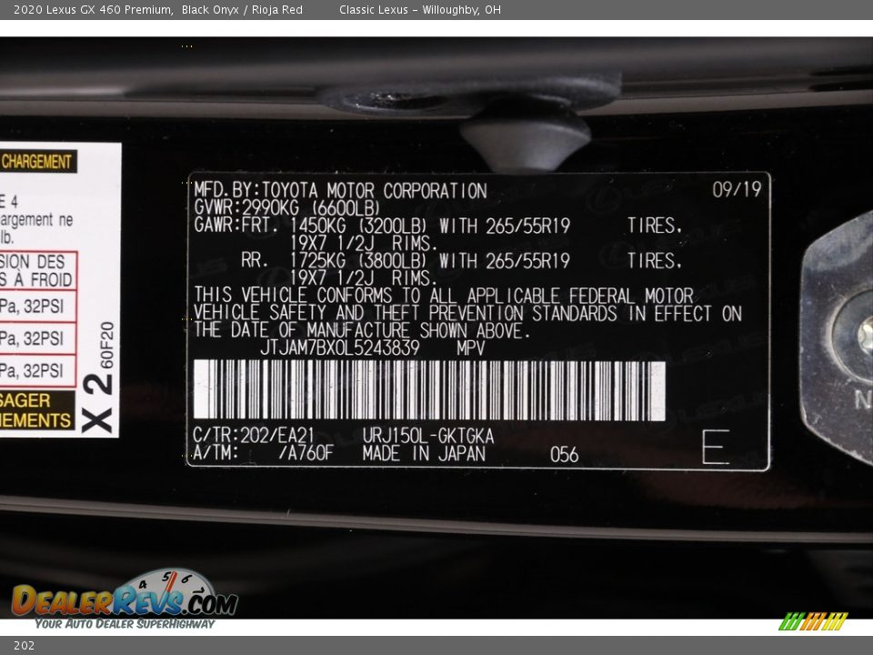873x655 pixels.
Task: Click the colored stripes logo at bottom right
Action: point(813,621)
